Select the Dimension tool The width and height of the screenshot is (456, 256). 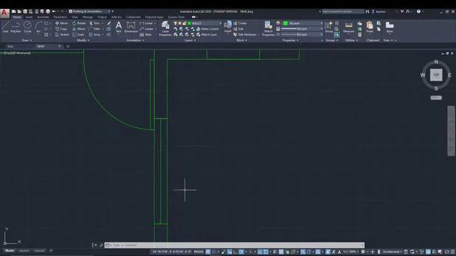[x=131, y=27]
